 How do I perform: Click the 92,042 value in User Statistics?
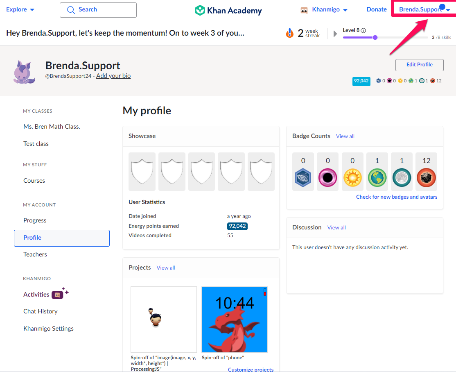(x=237, y=226)
